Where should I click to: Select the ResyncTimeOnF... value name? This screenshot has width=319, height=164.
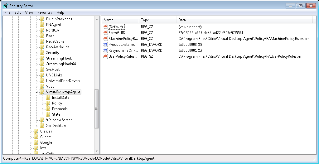123,50
